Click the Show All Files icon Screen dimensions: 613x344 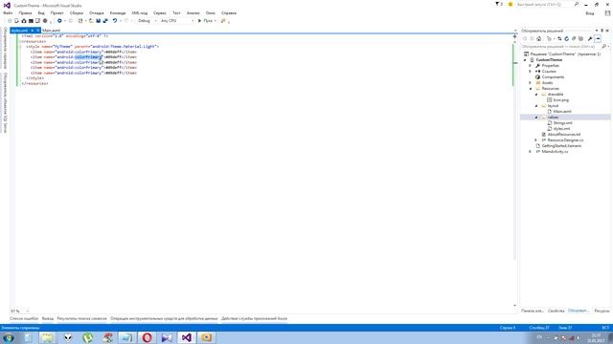[x=581, y=38]
